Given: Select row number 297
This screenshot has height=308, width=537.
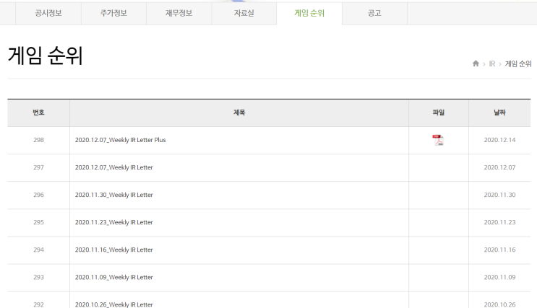Looking at the screenshot, I should (39, 167).
